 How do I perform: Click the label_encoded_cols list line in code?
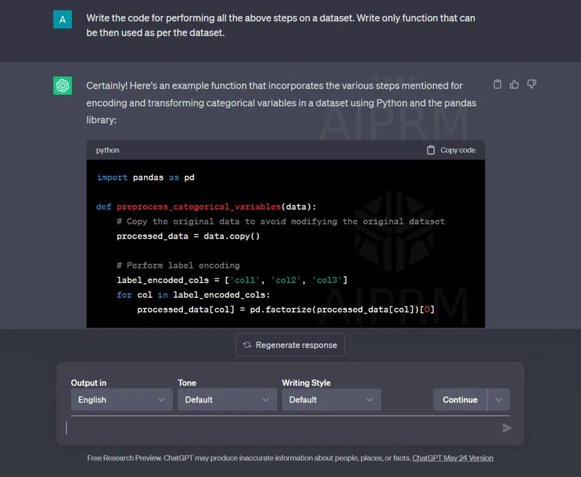(232, 280)
